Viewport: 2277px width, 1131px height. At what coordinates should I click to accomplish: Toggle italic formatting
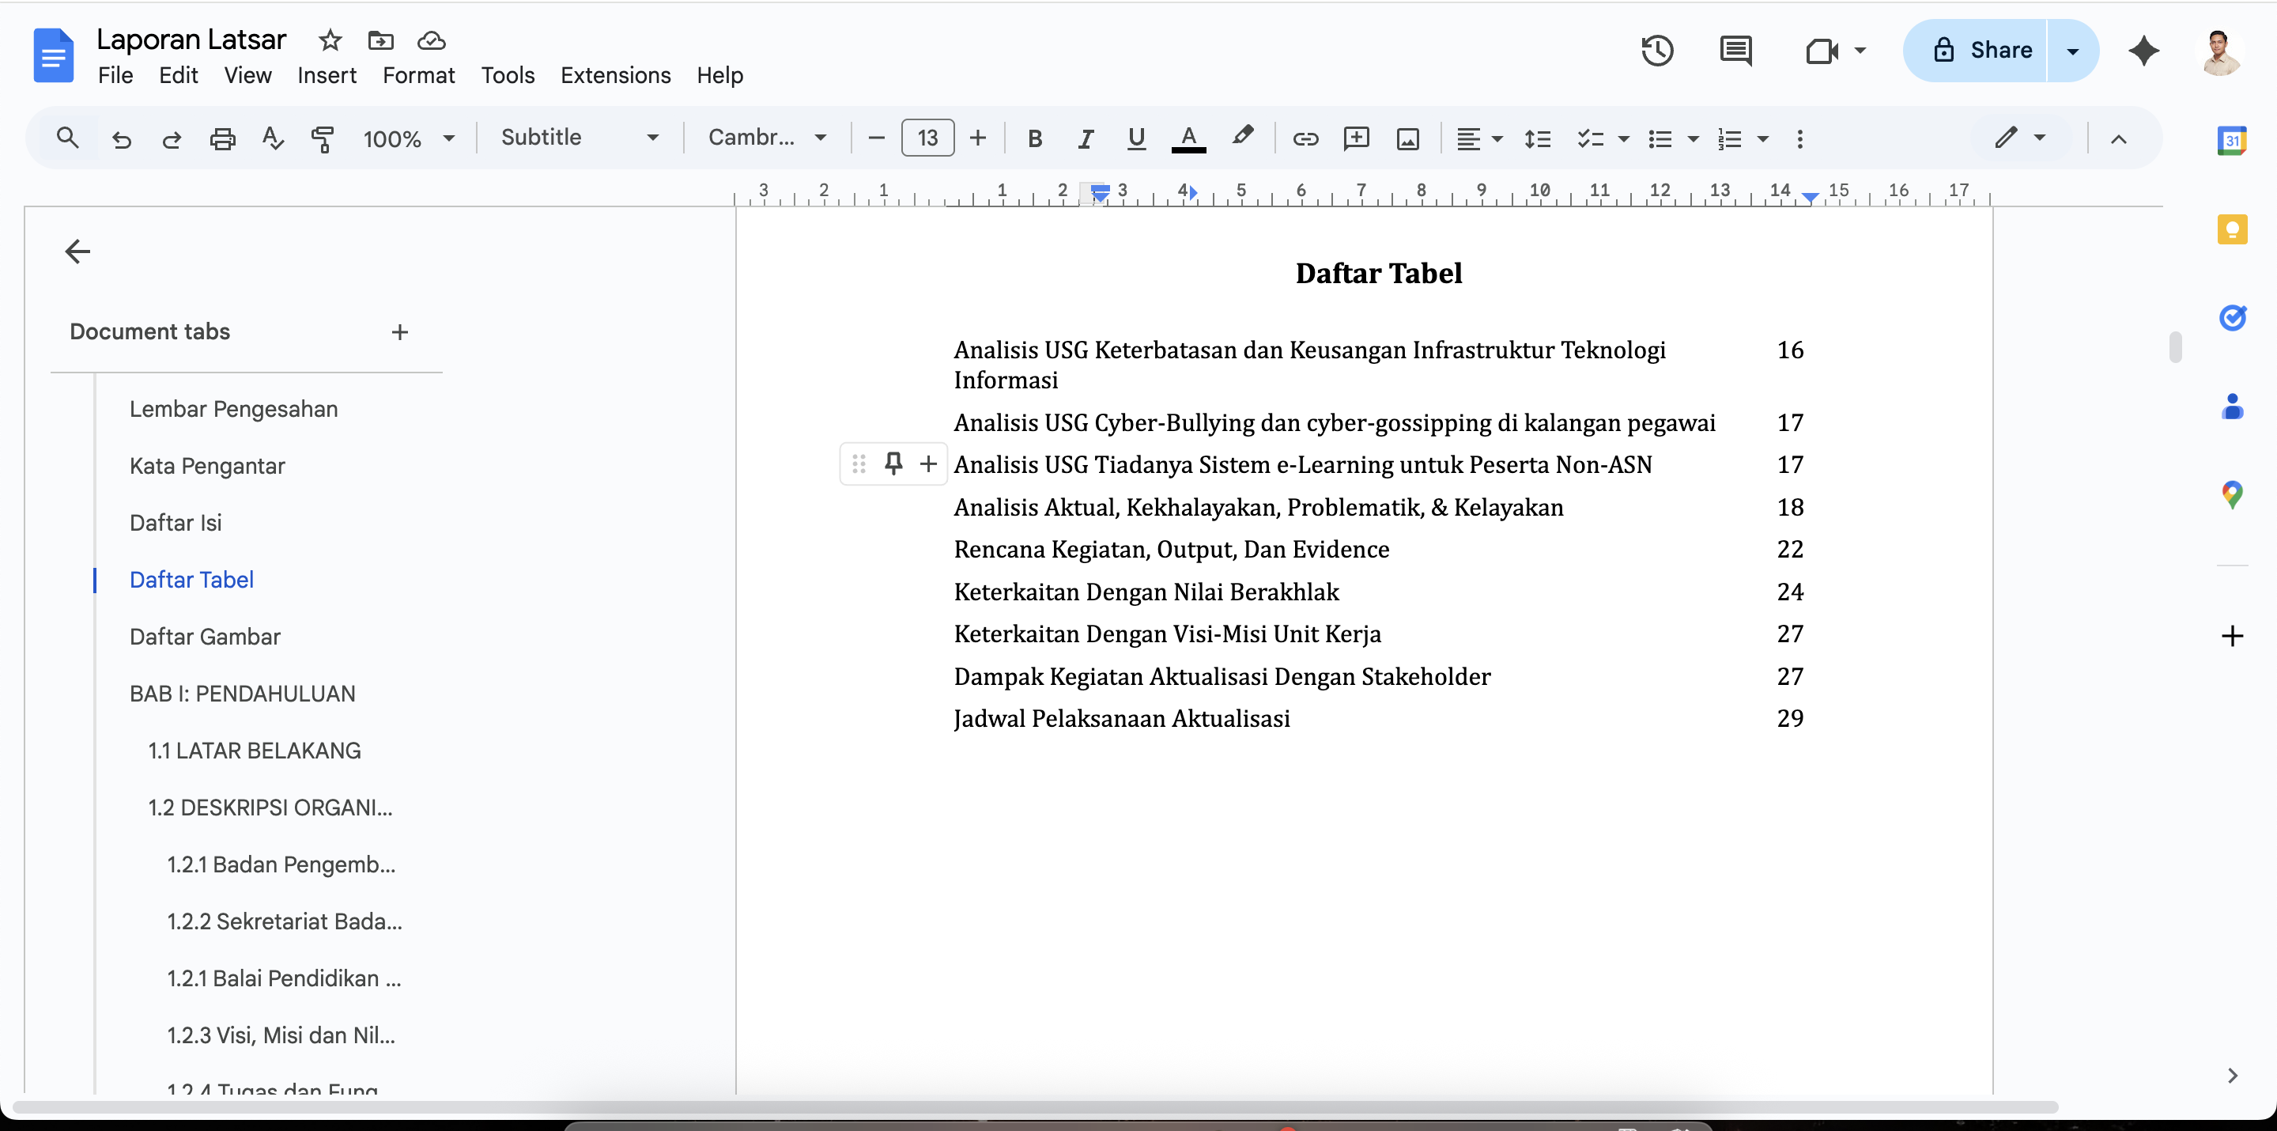coord(1086,139)
